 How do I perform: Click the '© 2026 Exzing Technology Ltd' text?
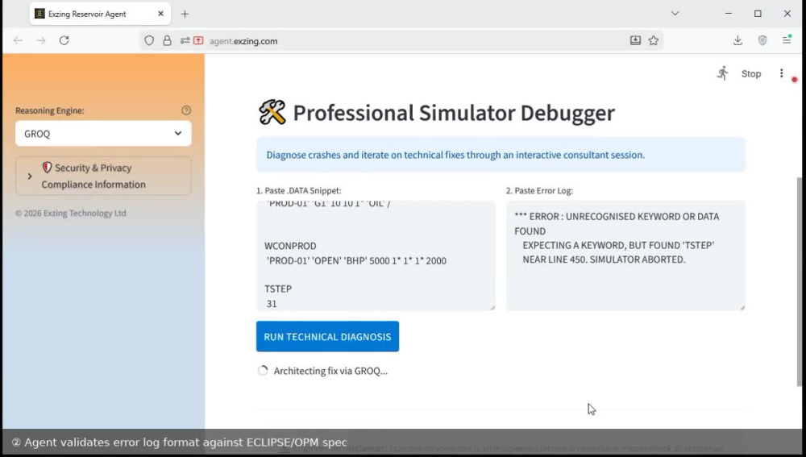(x=70, y=213)
